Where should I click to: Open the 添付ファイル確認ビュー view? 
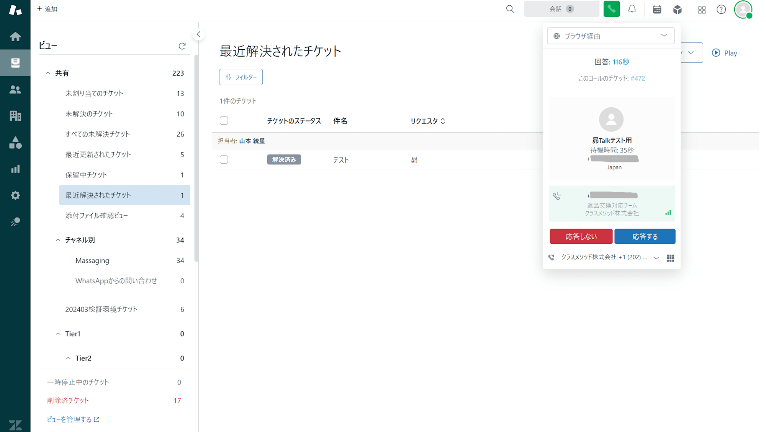[x=124, y=216]
